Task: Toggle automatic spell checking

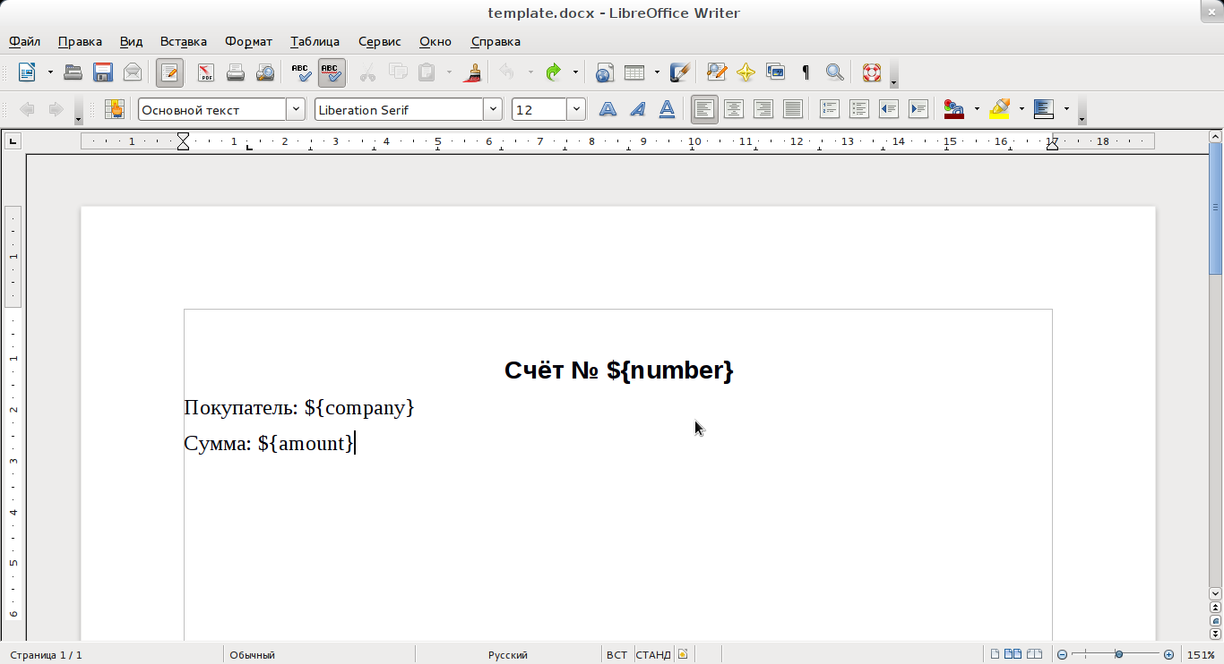Action: (332, 72)
